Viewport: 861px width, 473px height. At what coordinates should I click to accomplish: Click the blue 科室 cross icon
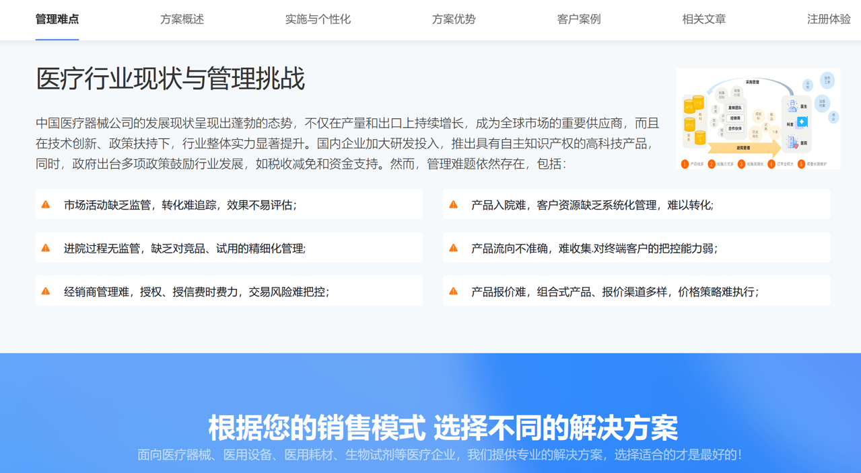pos(802,122)
